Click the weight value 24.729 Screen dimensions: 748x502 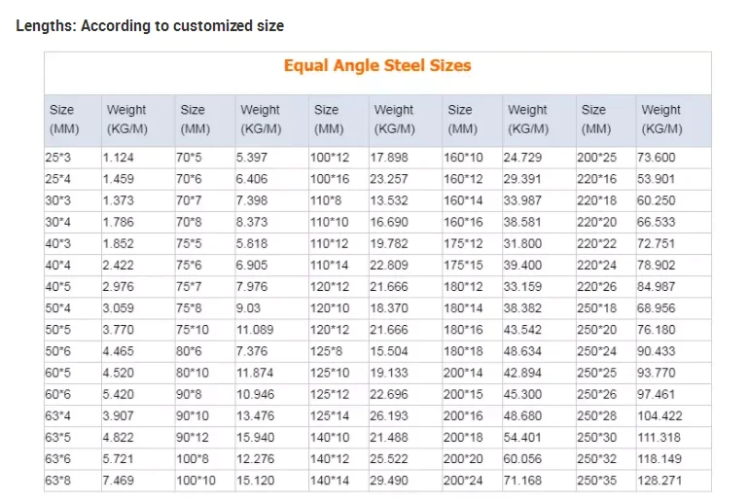coord(522,158)
